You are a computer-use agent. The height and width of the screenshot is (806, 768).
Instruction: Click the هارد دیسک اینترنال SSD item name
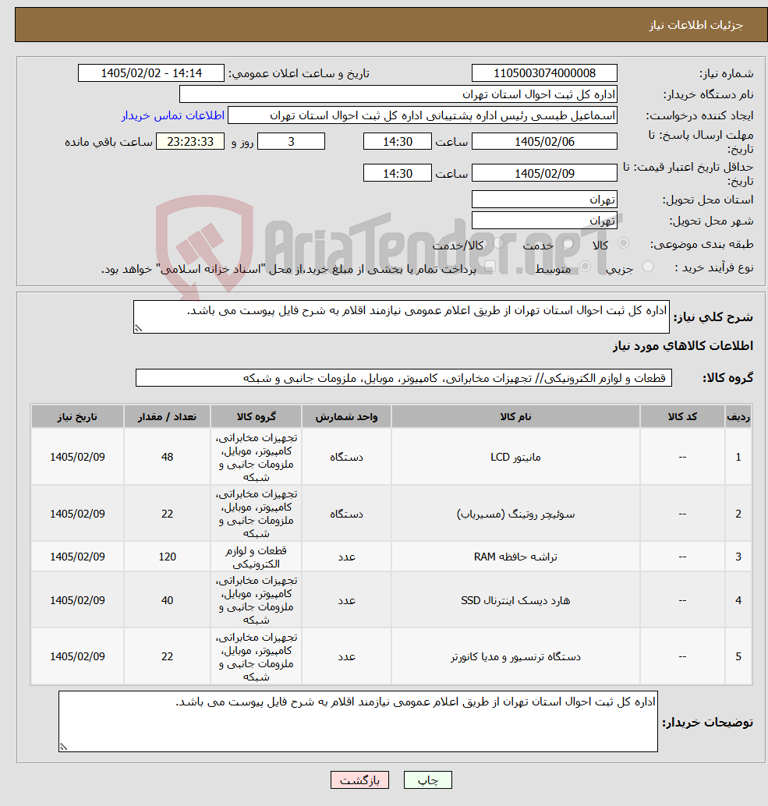click(x=515, y=600)
